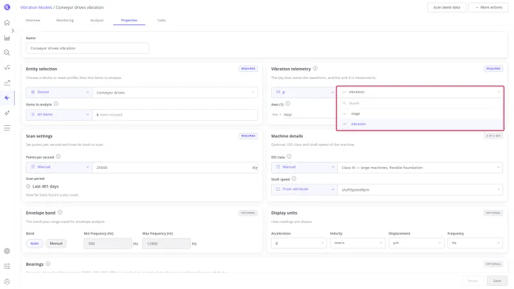Click the Save button
This screenshot has height=289, width=514.
tap(497, 281)
